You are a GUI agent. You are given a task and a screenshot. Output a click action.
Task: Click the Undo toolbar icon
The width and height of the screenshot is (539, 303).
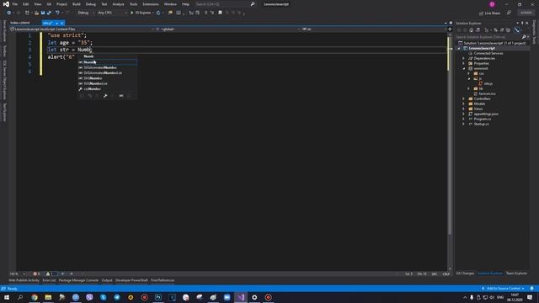tap(57, 13)
